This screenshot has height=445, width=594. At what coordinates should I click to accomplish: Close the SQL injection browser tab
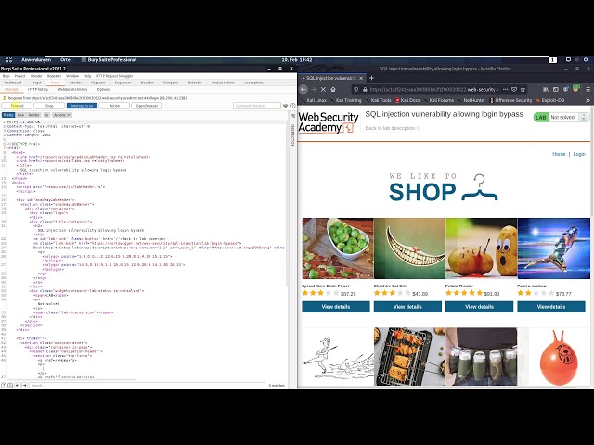tap(361, 78)
